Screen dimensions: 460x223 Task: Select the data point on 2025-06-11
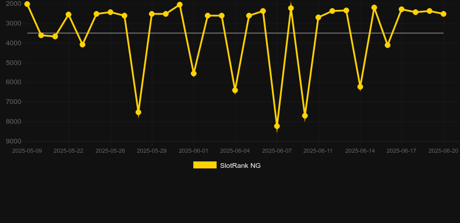(x=319, y=17)
